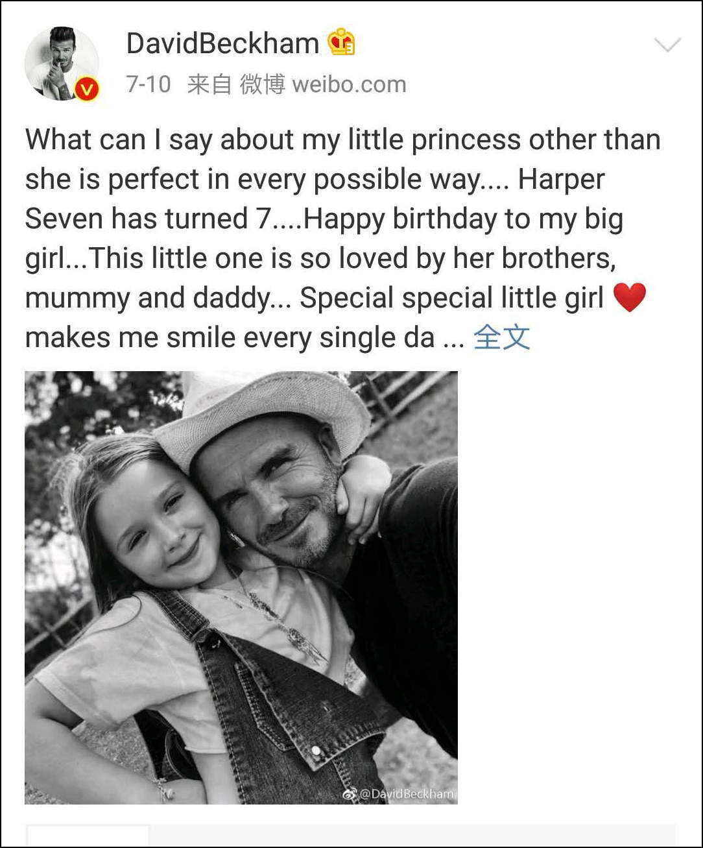Click the gray bar beneath the post
Screen dimensions: 703x848
tap(412, 836)
